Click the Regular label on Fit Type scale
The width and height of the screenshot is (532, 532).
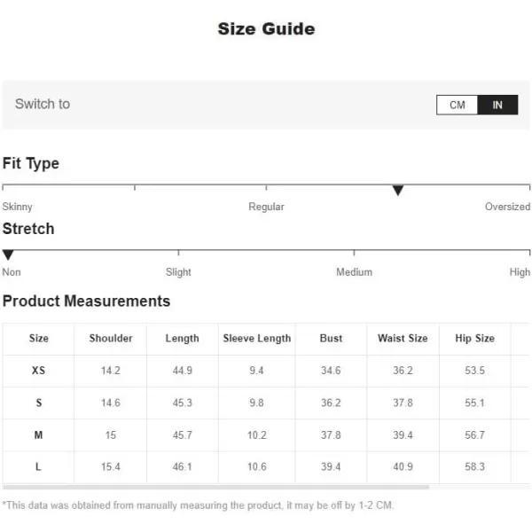tap(266, 207)
